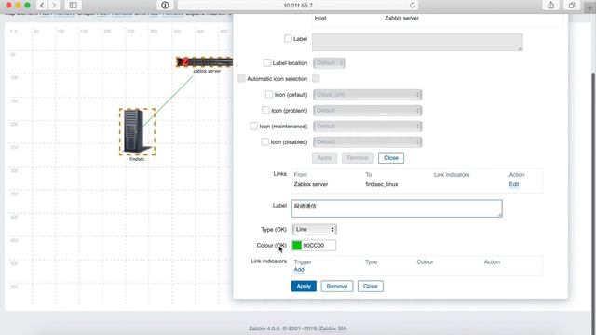596x335 pixels.
Task: Click Zabbix server in Links From column
Action: click(x=311, y=184)
